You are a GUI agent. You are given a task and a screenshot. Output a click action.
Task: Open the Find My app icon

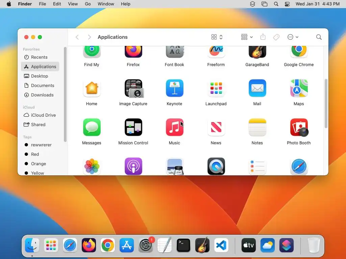click(x=92, y=52)
